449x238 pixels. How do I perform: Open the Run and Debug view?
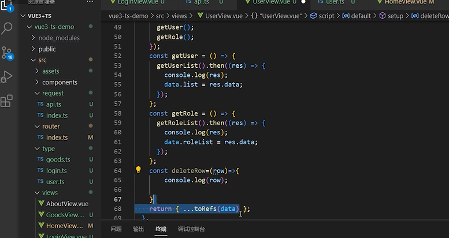[6, 77]
